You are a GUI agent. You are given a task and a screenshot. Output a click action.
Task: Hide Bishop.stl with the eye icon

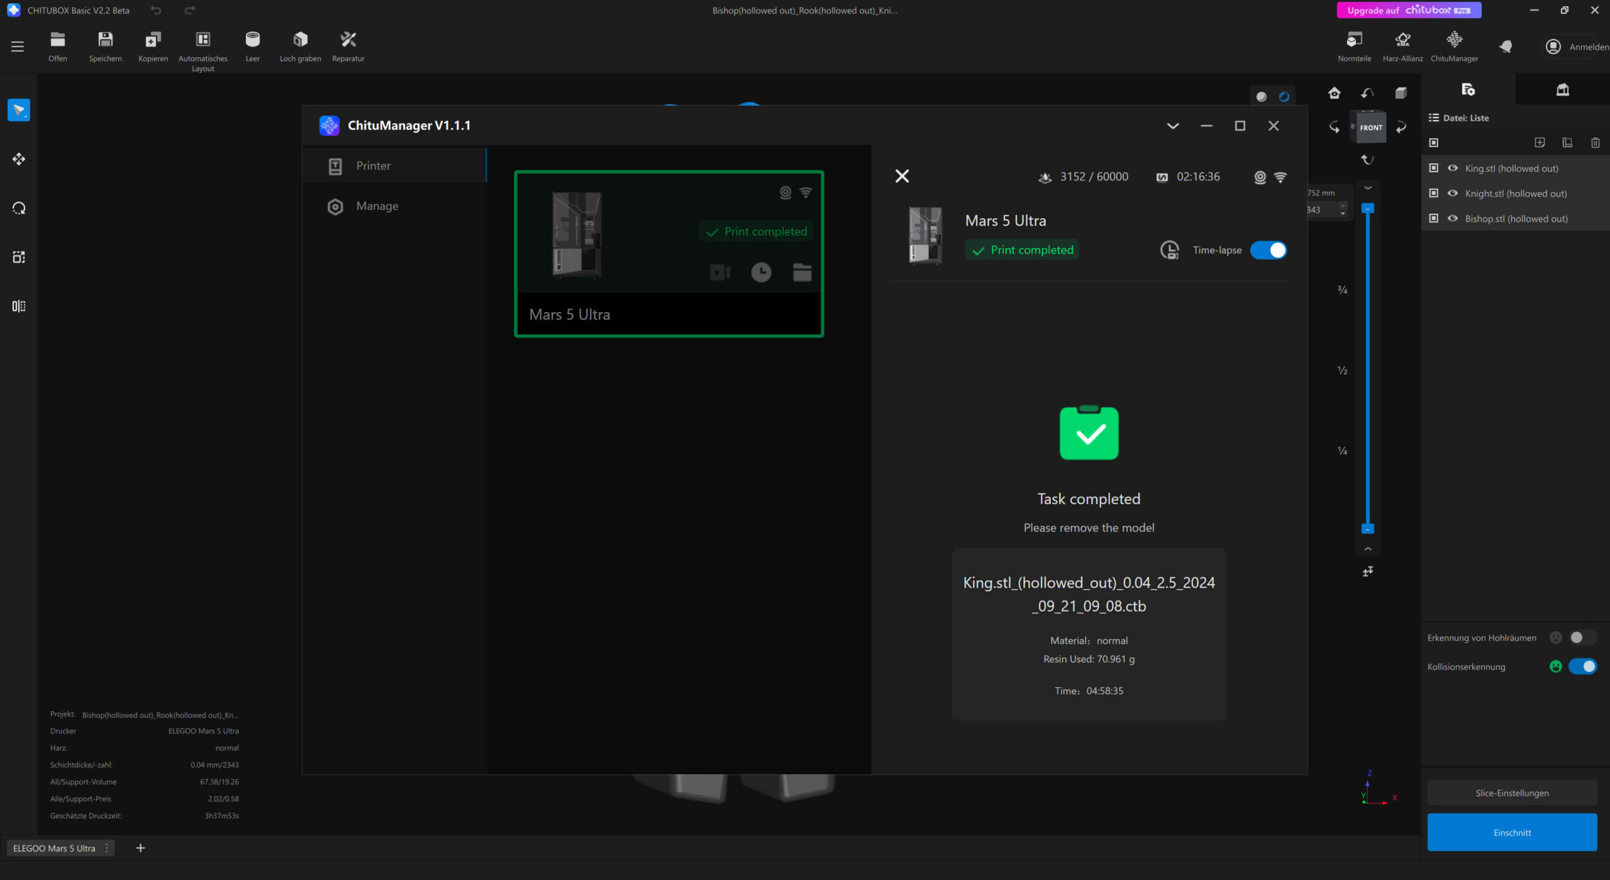(1453, 218)
